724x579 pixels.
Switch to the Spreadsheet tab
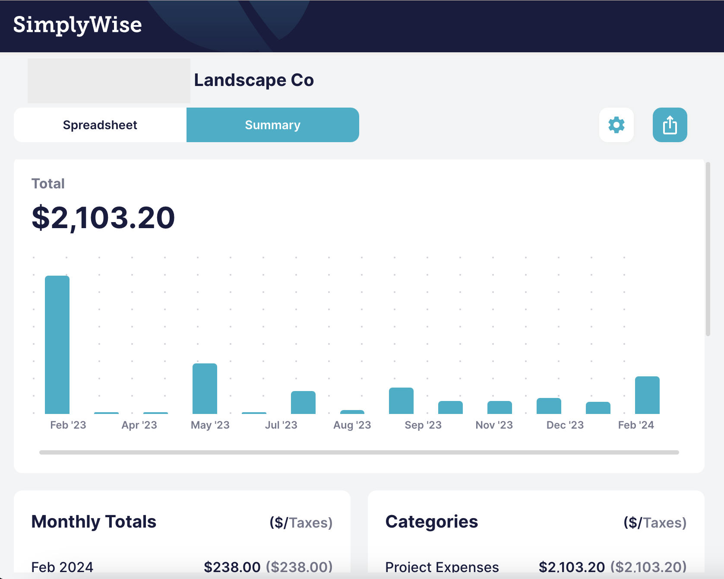click(100, 125)
